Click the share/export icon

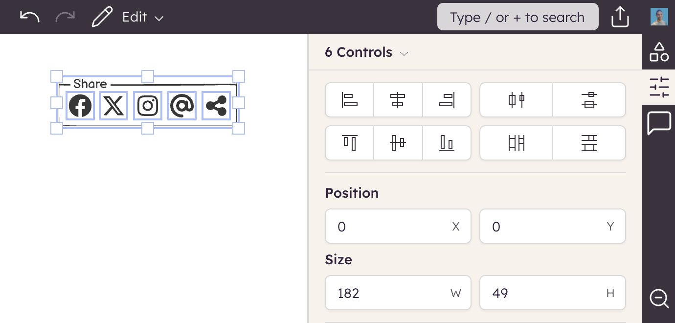[x=620, y=17]
